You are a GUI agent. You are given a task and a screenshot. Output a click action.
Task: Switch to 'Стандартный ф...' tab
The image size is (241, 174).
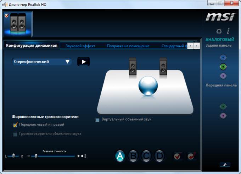coord(174,46)
